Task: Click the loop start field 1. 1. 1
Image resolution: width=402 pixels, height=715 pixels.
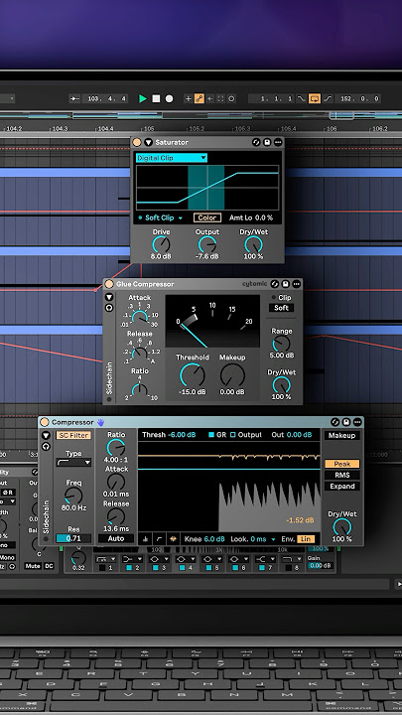Action: tap(271, 98)
